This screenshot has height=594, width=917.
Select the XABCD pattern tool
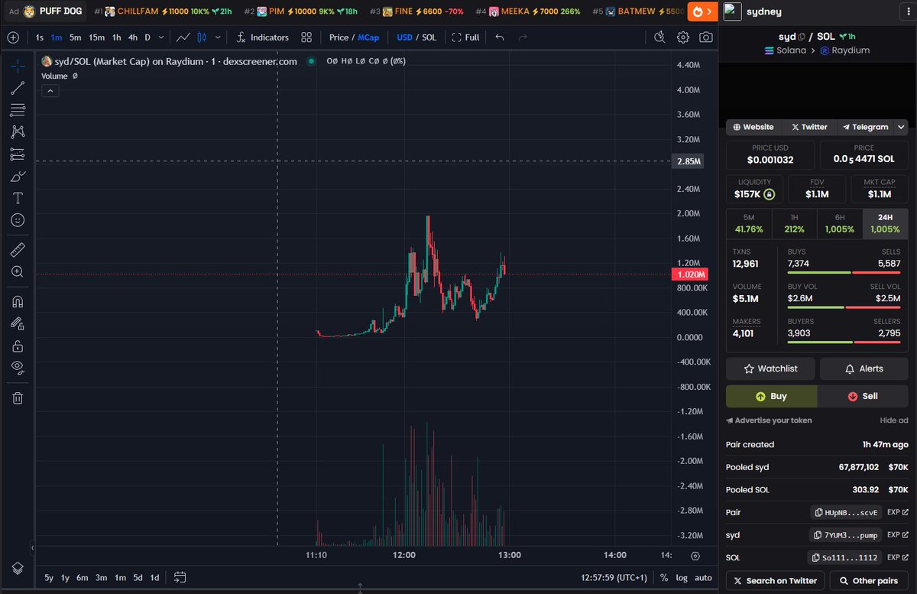pos(17,132)
